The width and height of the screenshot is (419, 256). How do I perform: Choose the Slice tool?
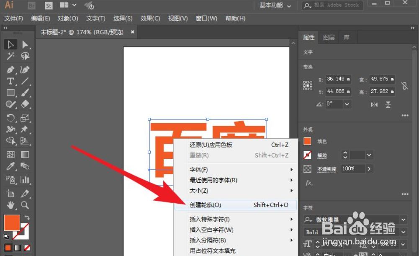point(25,194)
